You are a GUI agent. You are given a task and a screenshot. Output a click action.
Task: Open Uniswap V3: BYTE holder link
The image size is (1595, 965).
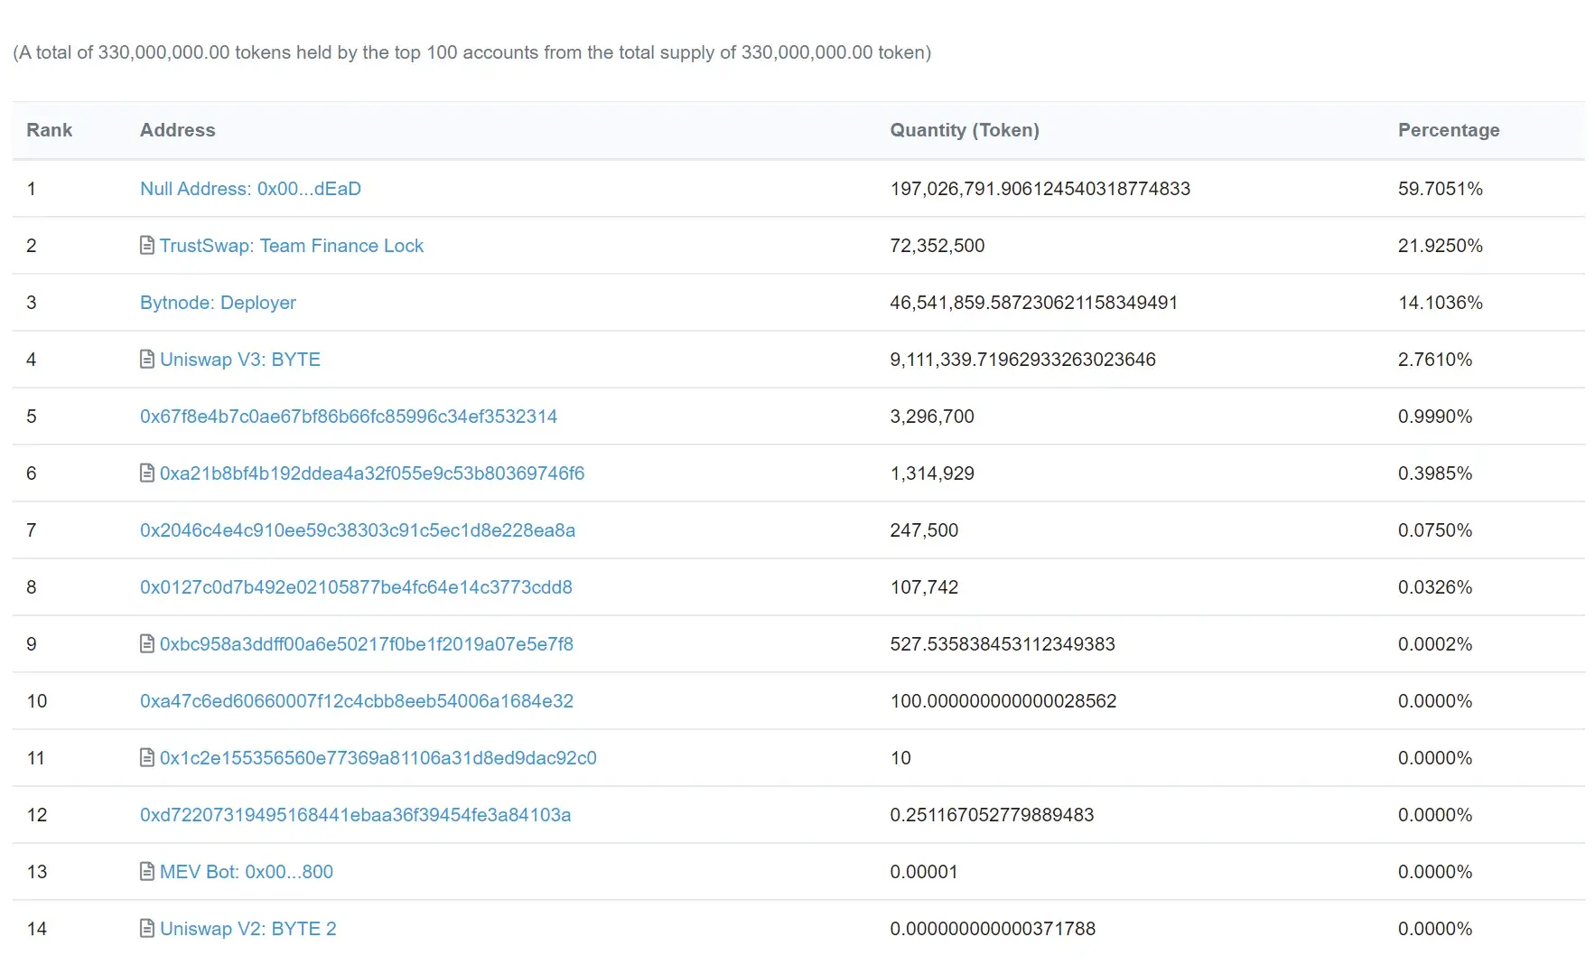tap(240, 360)
